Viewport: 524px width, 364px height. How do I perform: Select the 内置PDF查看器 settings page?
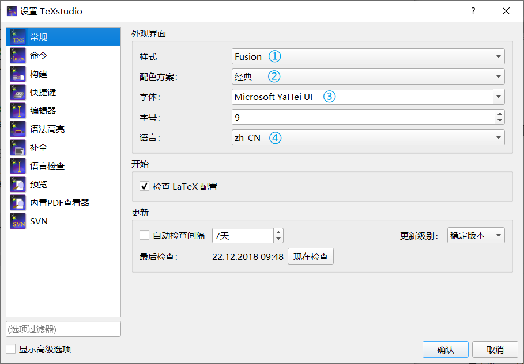(63, 202)
